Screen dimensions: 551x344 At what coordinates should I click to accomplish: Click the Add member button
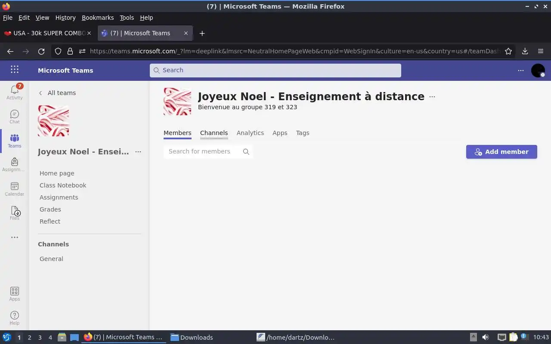(x=501, y=152)
